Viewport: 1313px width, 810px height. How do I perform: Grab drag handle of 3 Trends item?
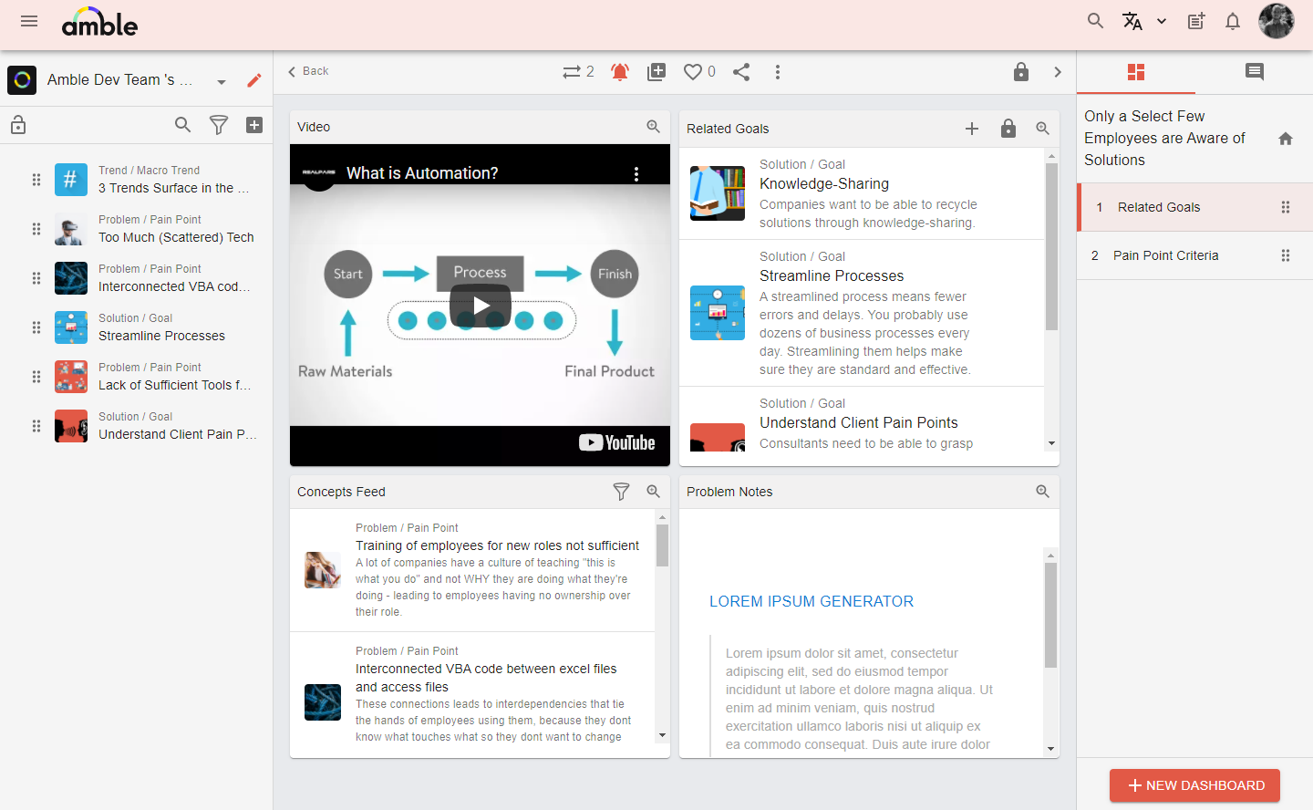coord(36,180)
